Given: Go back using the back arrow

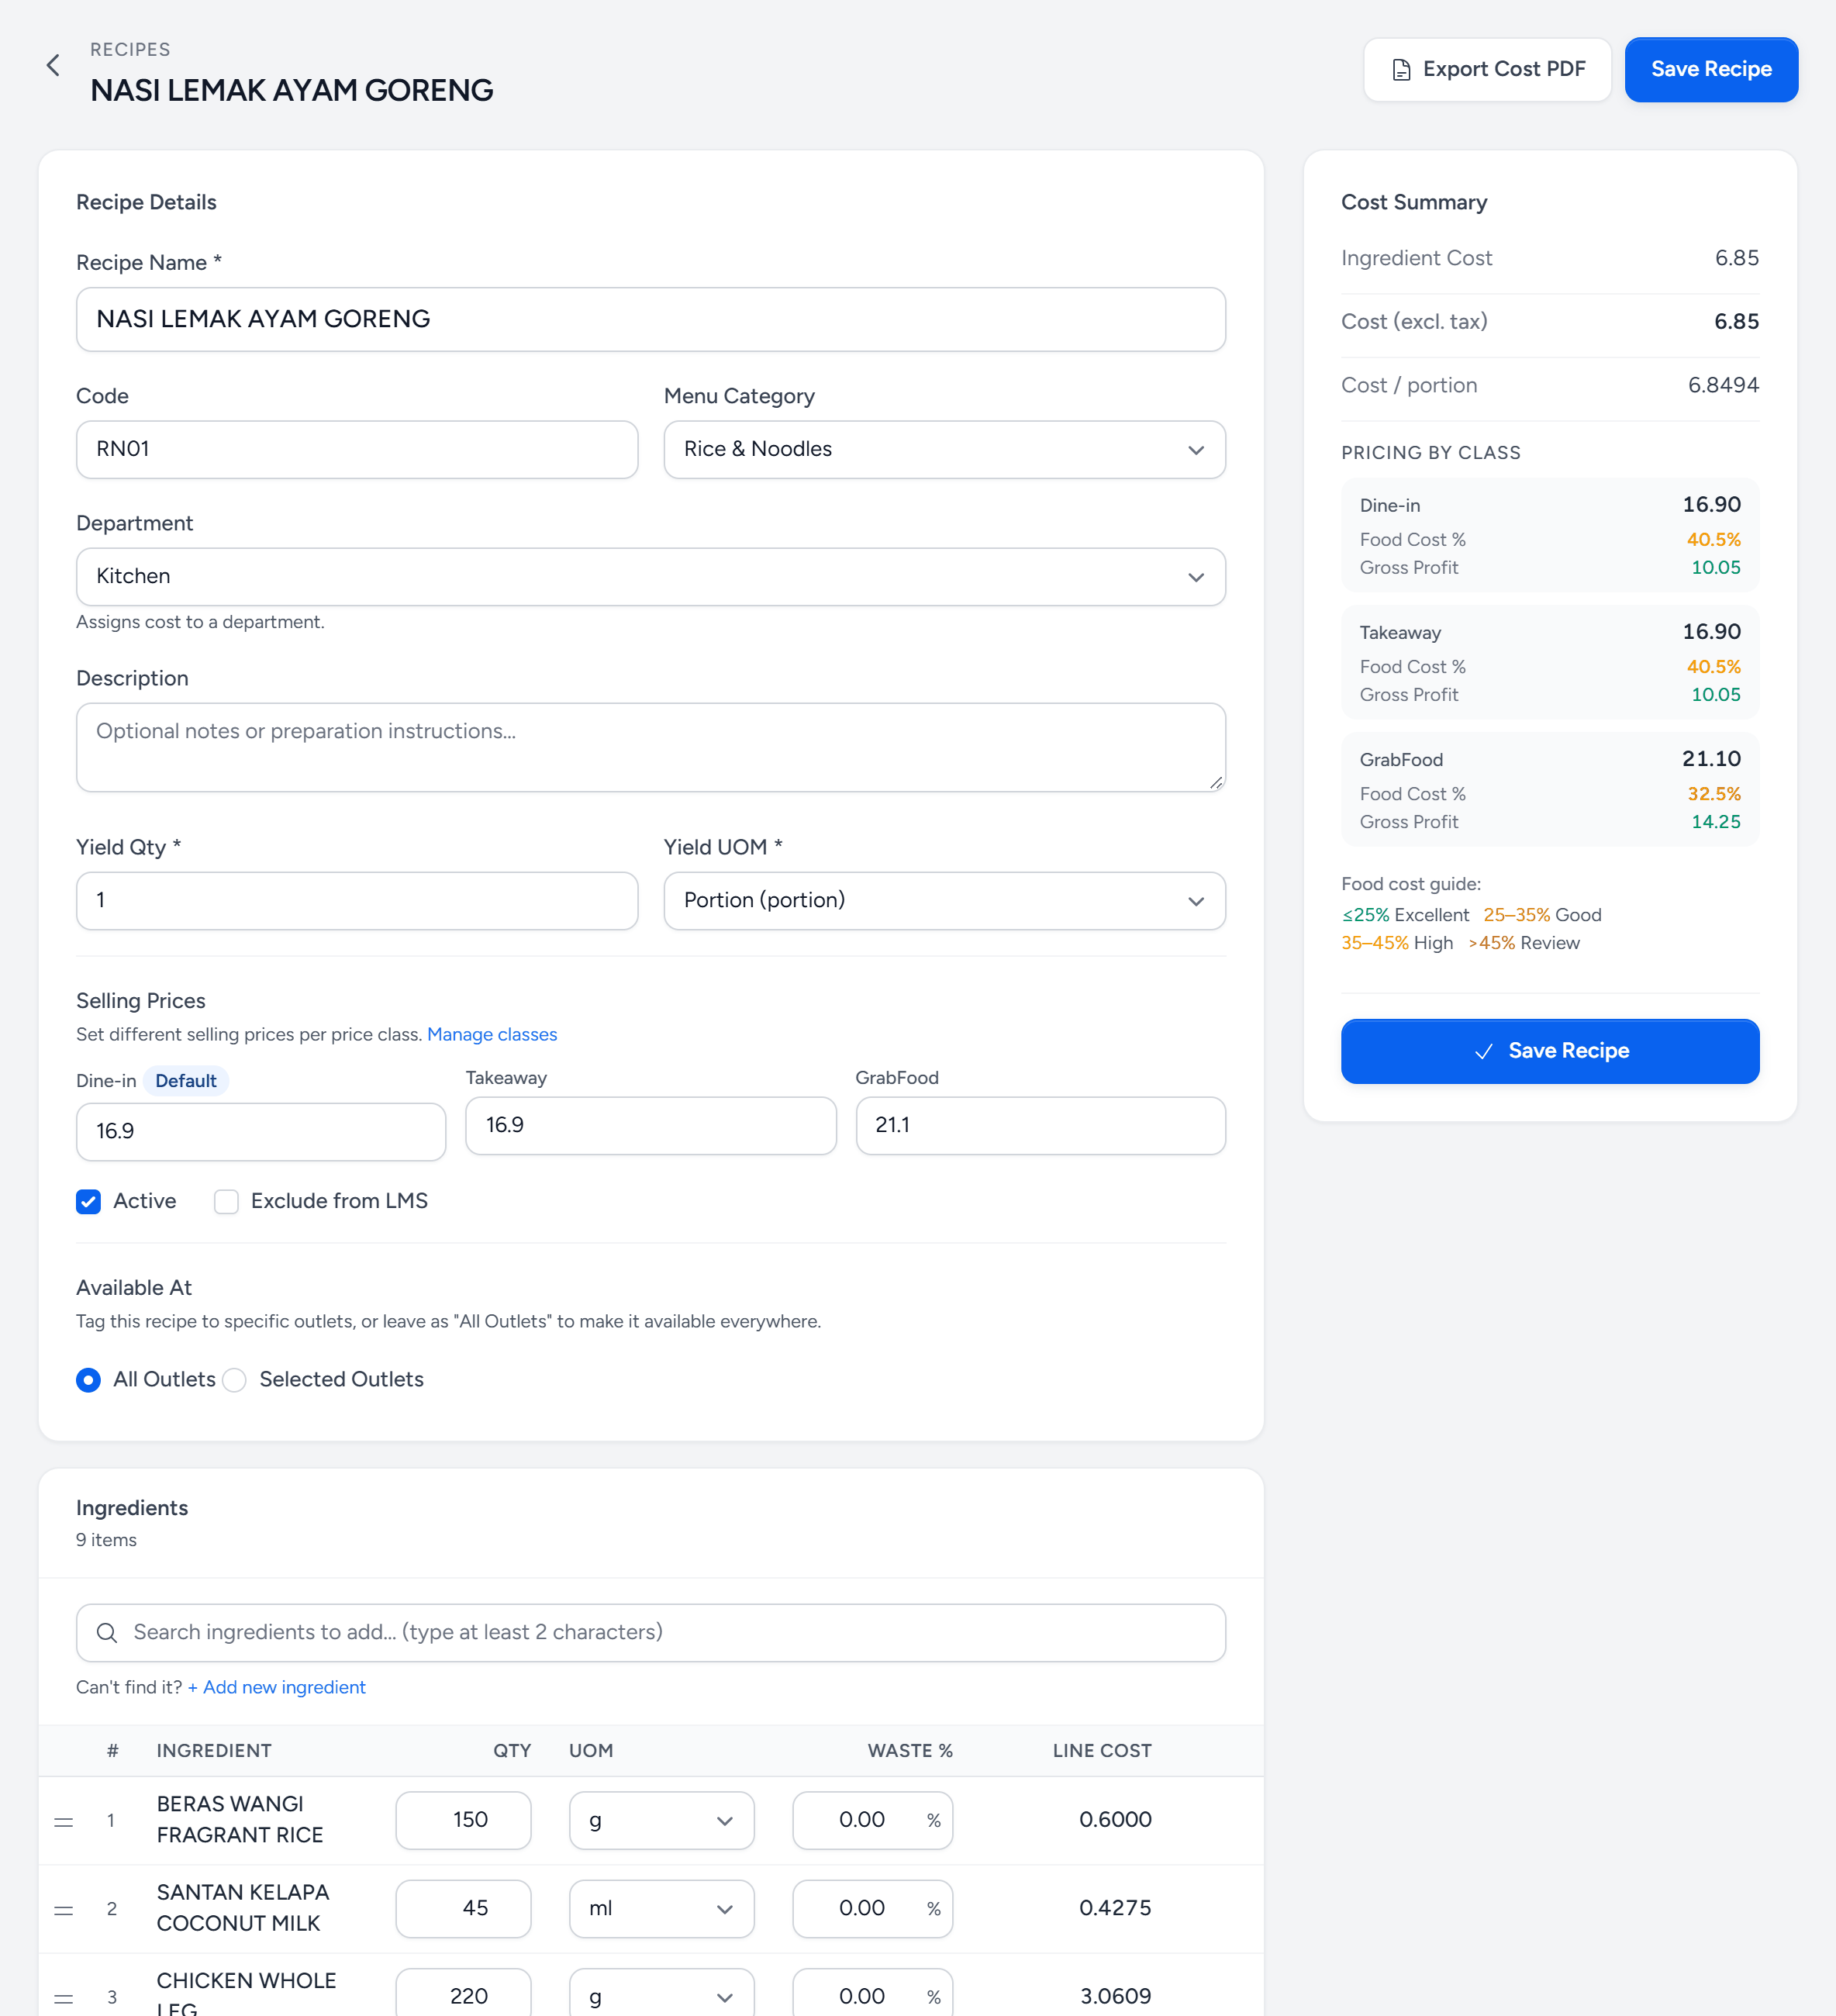Looking at the screenshot, I should tap(53, 66).
